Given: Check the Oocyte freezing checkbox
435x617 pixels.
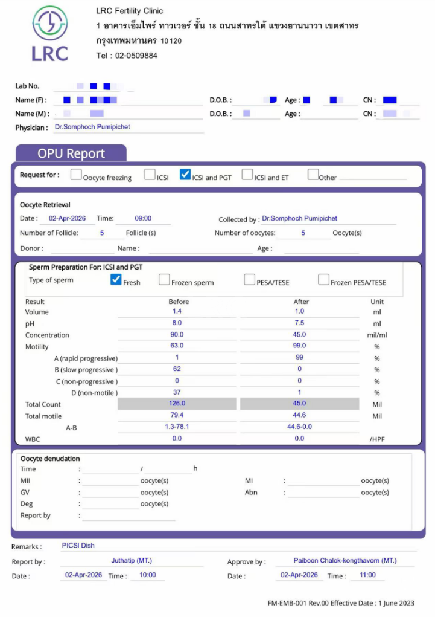Looking at the screenshot, I should (x=76, y=174).
